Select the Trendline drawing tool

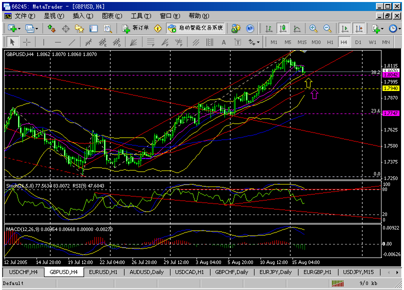coord(72,42)
